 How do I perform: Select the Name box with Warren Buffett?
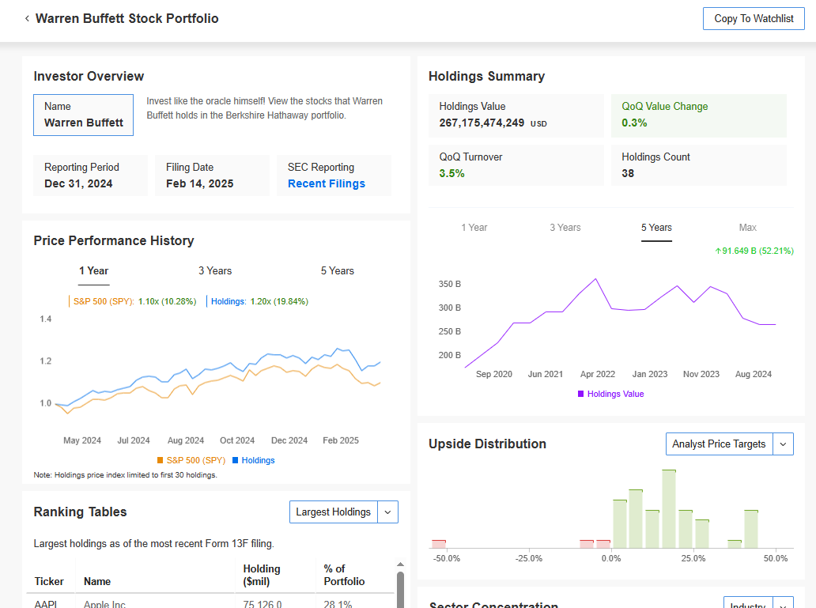coord(84,115)
